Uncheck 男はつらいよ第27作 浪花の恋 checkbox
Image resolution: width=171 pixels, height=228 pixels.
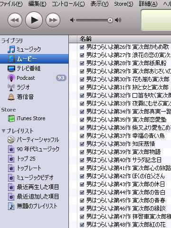82,55
